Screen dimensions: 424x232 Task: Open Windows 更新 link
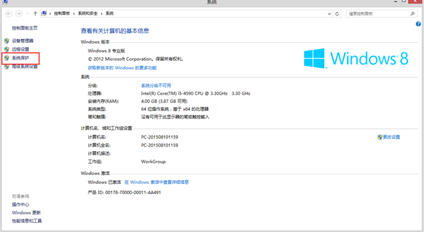click(26, 213)
